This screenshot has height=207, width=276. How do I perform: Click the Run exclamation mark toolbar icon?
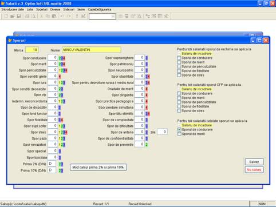click(77, 16)
